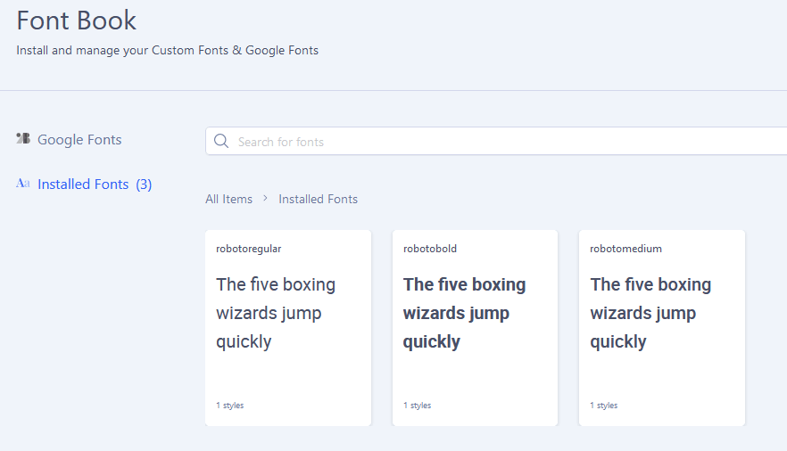Go to All Items breadcrumb
787x451 pixels.
(228, 199)
